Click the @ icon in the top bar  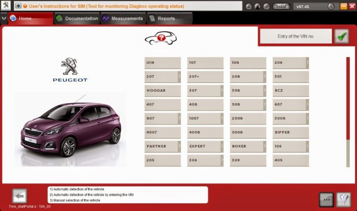tap(266, 6)
